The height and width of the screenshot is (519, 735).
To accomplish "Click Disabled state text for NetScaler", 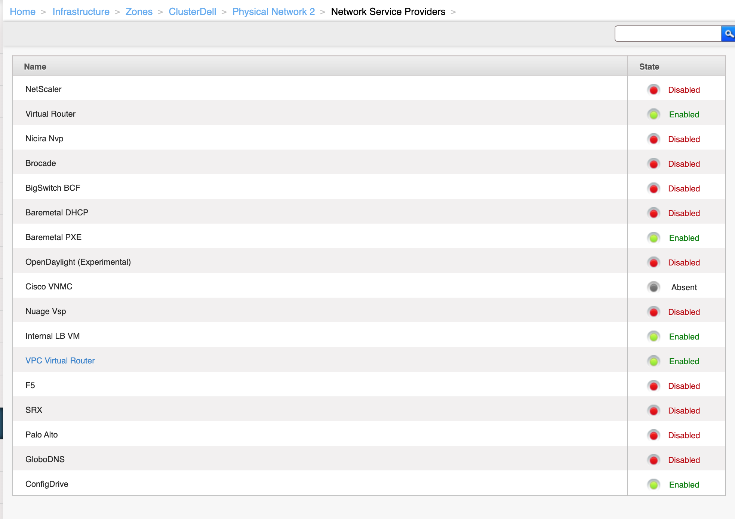I will point(684,90).
